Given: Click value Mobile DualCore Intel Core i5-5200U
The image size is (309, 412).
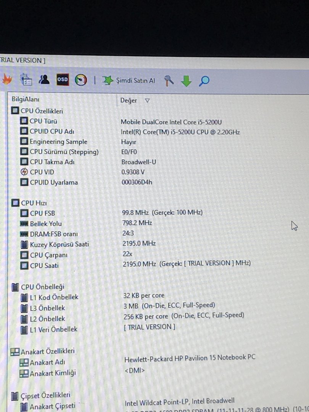Looking at the screenshot, I should (x=171, y=122).
